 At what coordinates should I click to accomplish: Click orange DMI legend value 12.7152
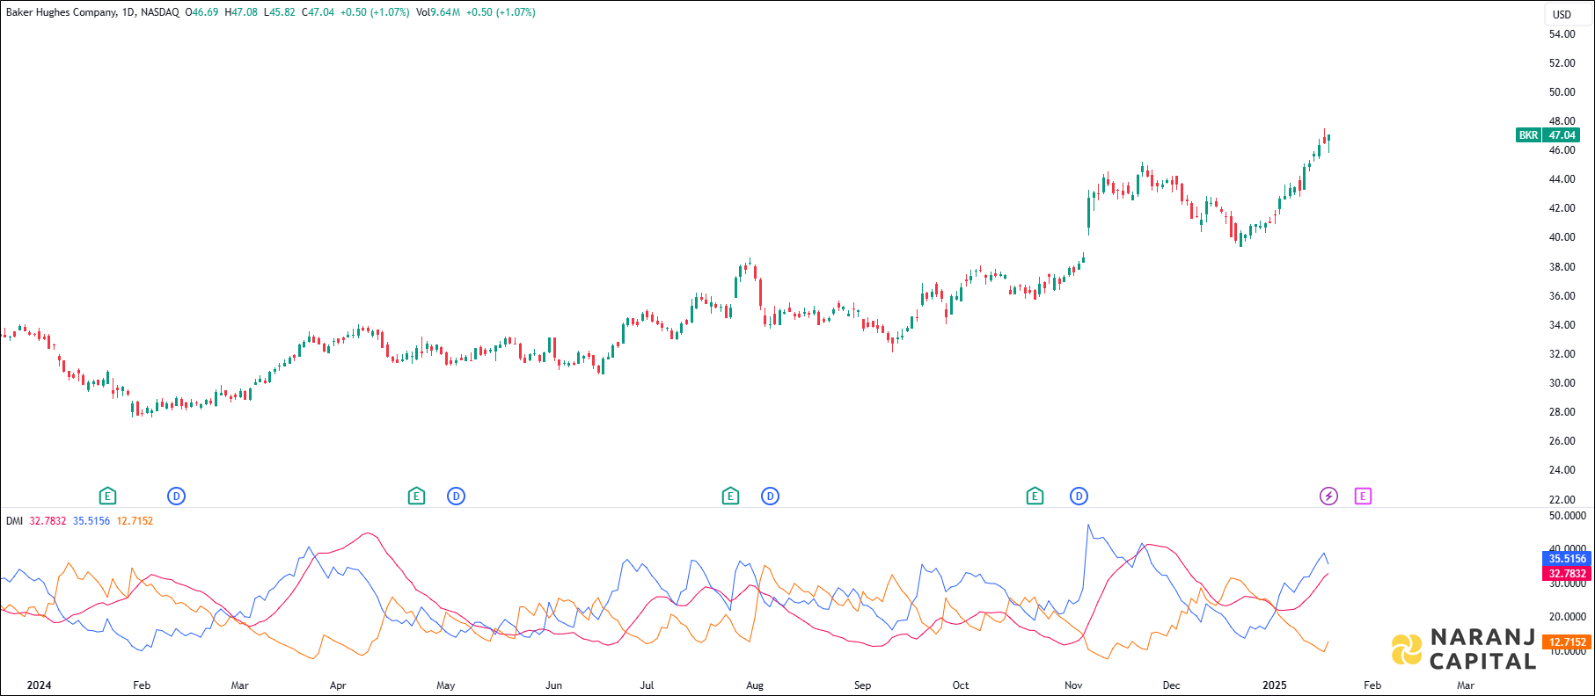(x=135, y=521)
